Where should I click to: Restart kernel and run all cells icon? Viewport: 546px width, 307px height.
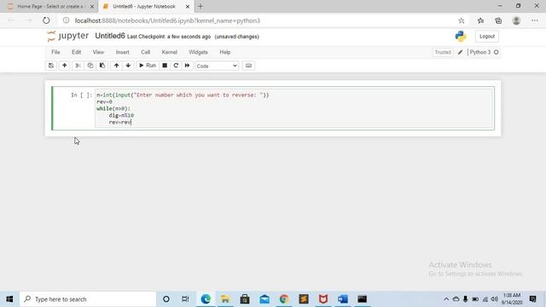pyautogui.click(x=188, y=66)
